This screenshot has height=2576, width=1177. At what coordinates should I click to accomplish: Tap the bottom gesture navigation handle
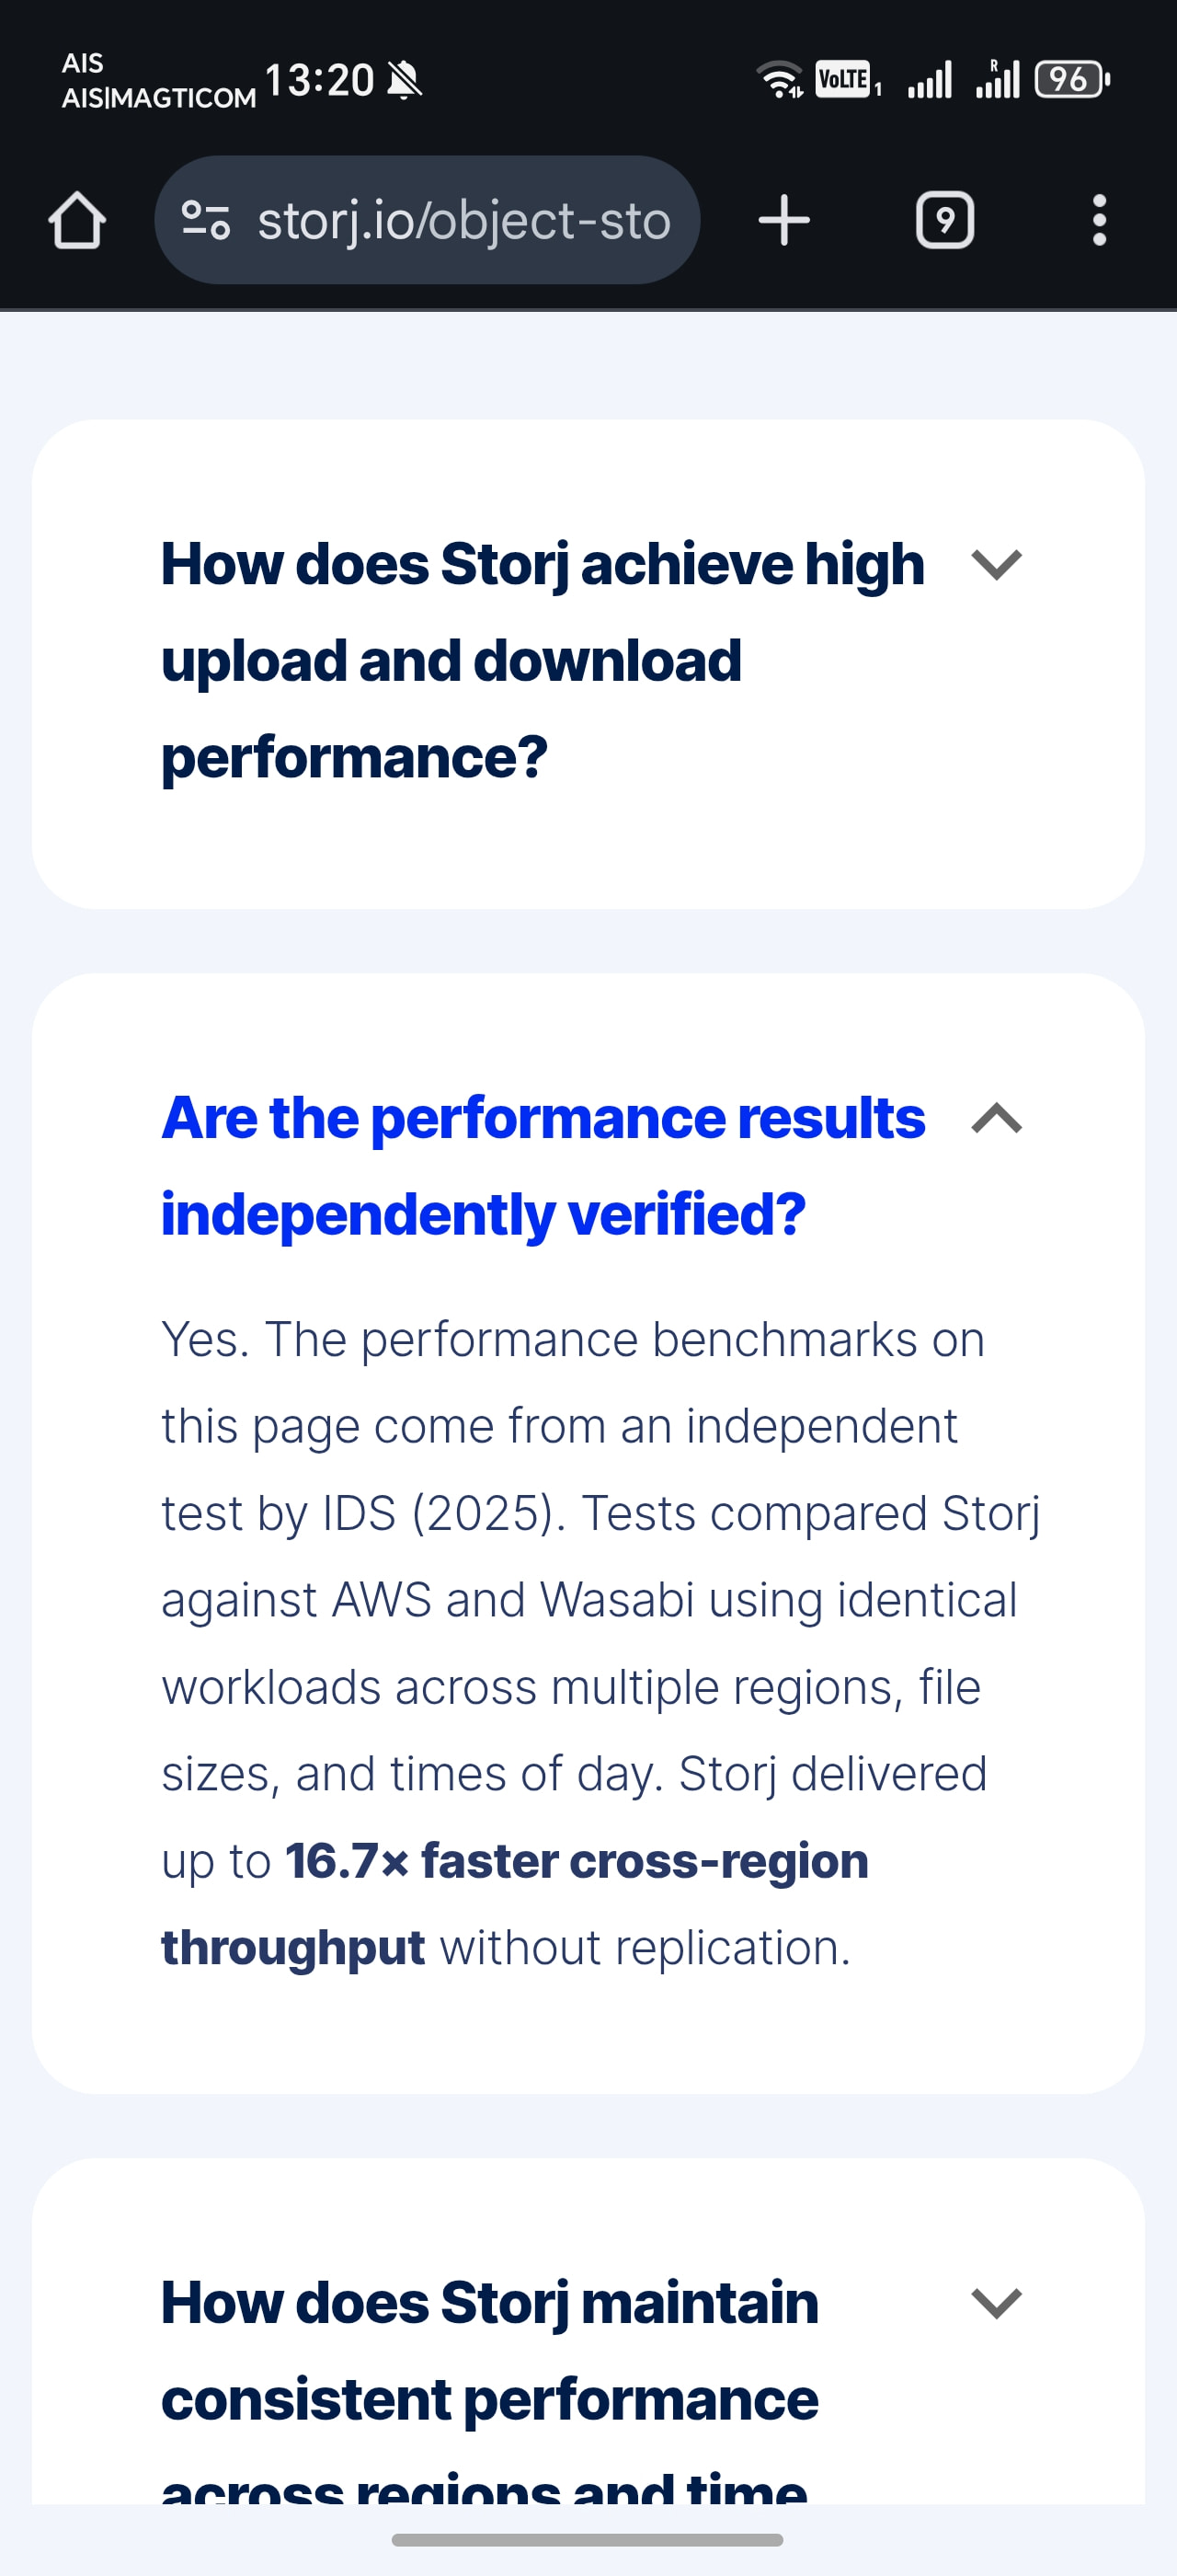[x=588, y=2540]
